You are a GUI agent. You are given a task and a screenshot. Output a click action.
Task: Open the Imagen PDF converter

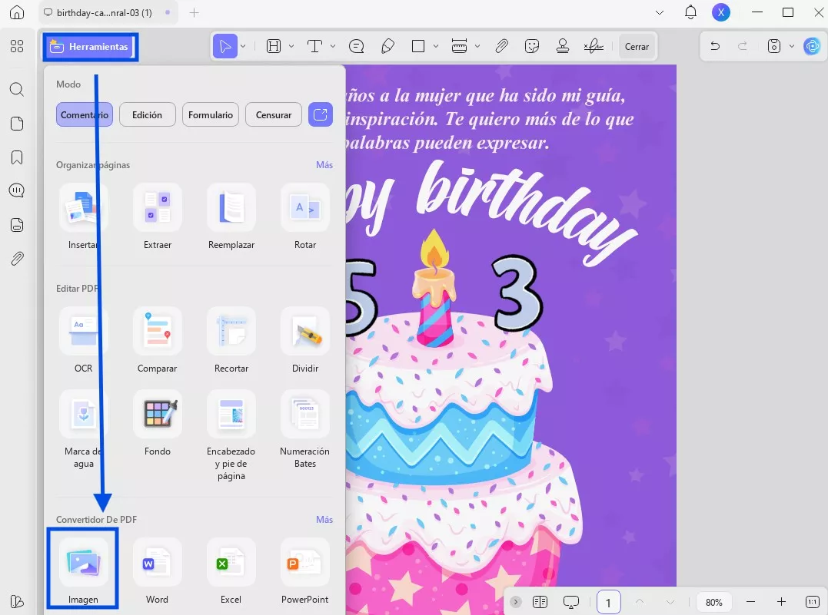[83, 562]
